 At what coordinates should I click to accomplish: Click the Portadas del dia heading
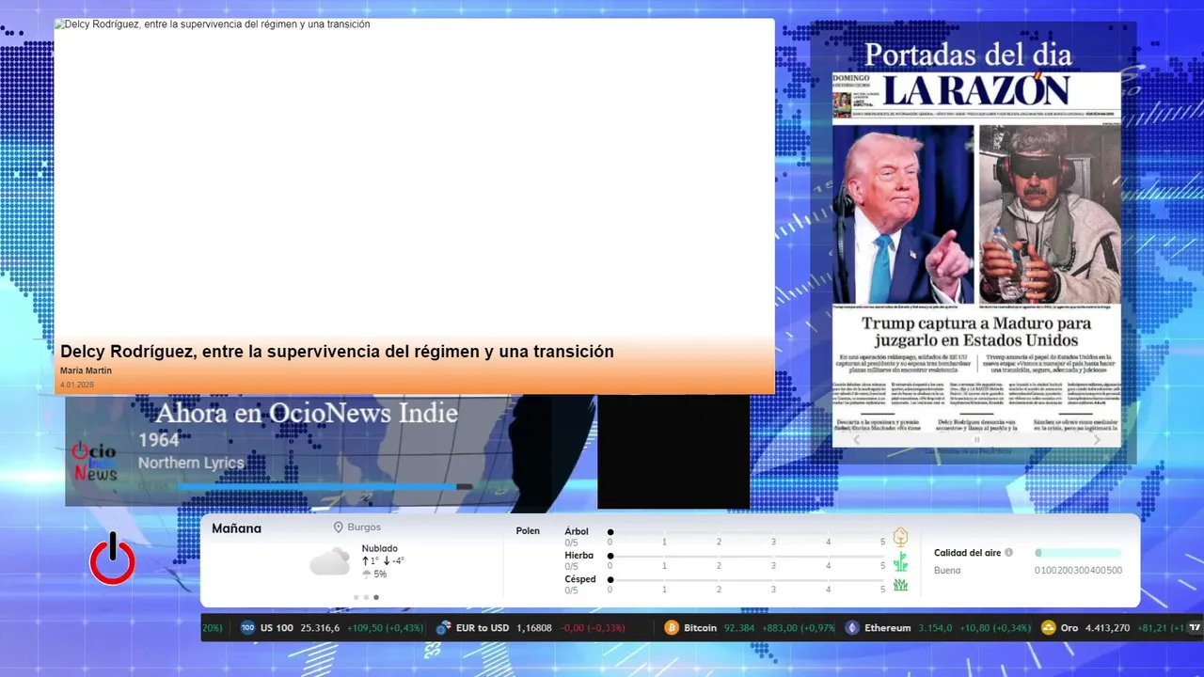[968, 55]
